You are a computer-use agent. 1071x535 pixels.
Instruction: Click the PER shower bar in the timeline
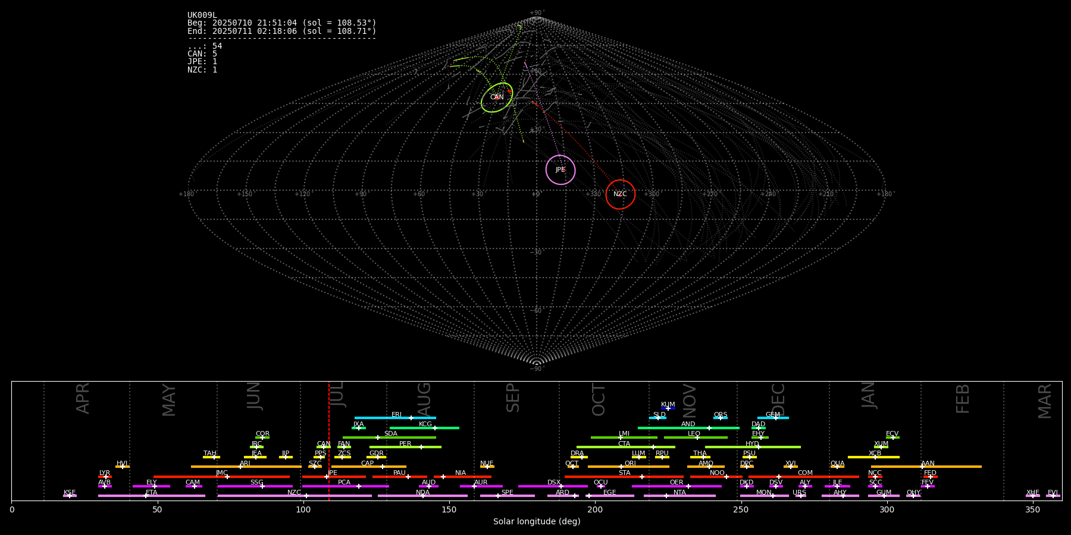tap(405, 447)
